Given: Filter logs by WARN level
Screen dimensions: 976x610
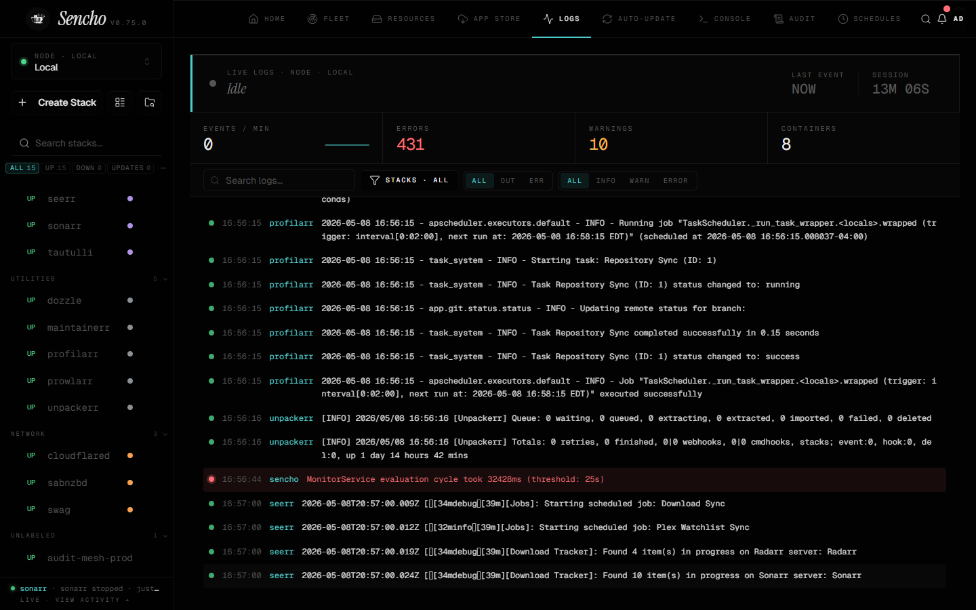Looking at the screenshot, I should tap(639, 181).
